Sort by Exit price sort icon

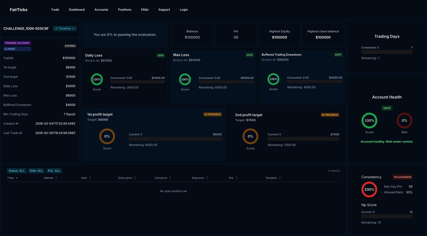(x=170, y=178)
